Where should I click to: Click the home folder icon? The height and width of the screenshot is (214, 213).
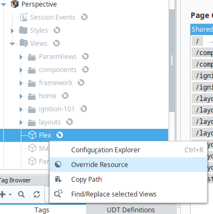pyautogui.click(x=32, y=96)
